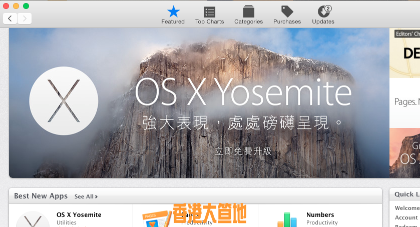Image resolution: width=420 pixels, height=227 pixels.
Task: Click the big OS X Yosemite banner title
Action: 243,92
